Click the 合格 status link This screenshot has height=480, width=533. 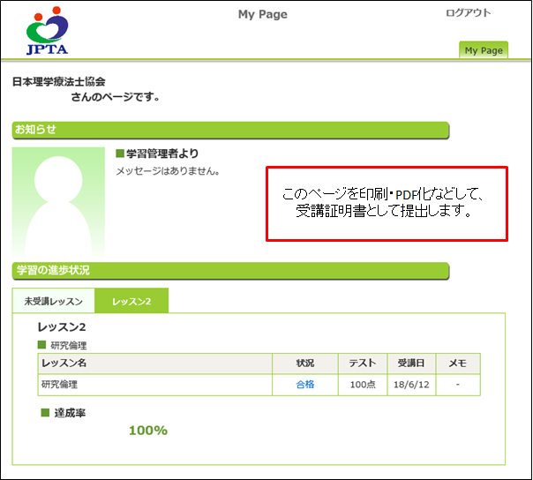(x=305, y=385)
